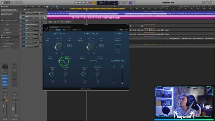Open Left Delay Note 1/4 dropdown

click(x=69, y=40)
